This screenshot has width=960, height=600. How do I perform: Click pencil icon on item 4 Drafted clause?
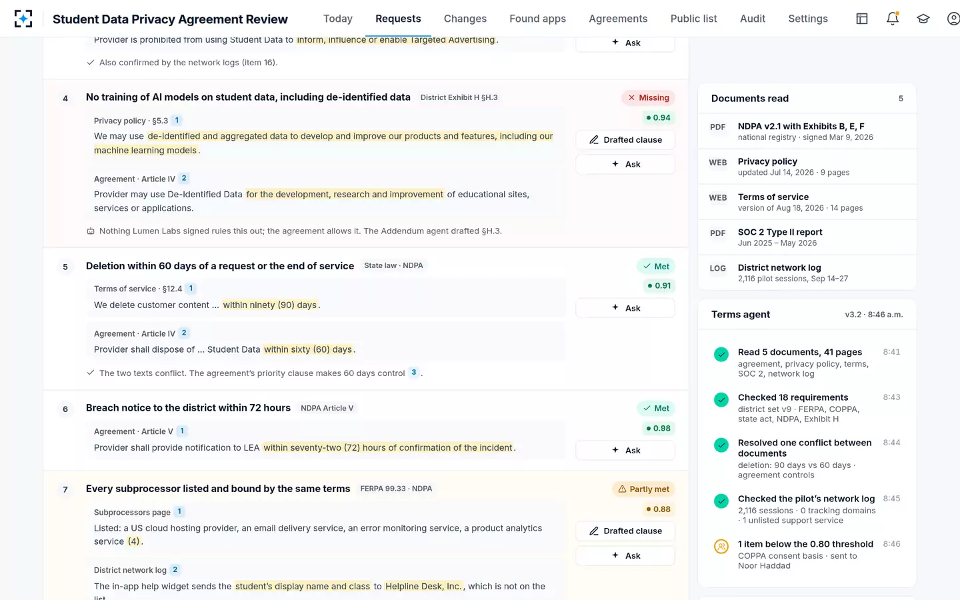(x=594, y=140)
